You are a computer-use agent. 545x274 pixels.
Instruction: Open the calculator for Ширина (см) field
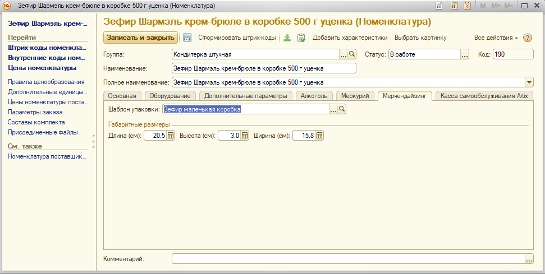(x=319, y=136)
